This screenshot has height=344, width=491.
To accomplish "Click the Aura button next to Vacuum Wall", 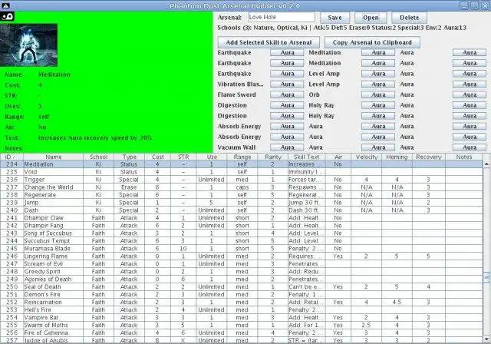I will pyautogui.click(x=287, y=147).
